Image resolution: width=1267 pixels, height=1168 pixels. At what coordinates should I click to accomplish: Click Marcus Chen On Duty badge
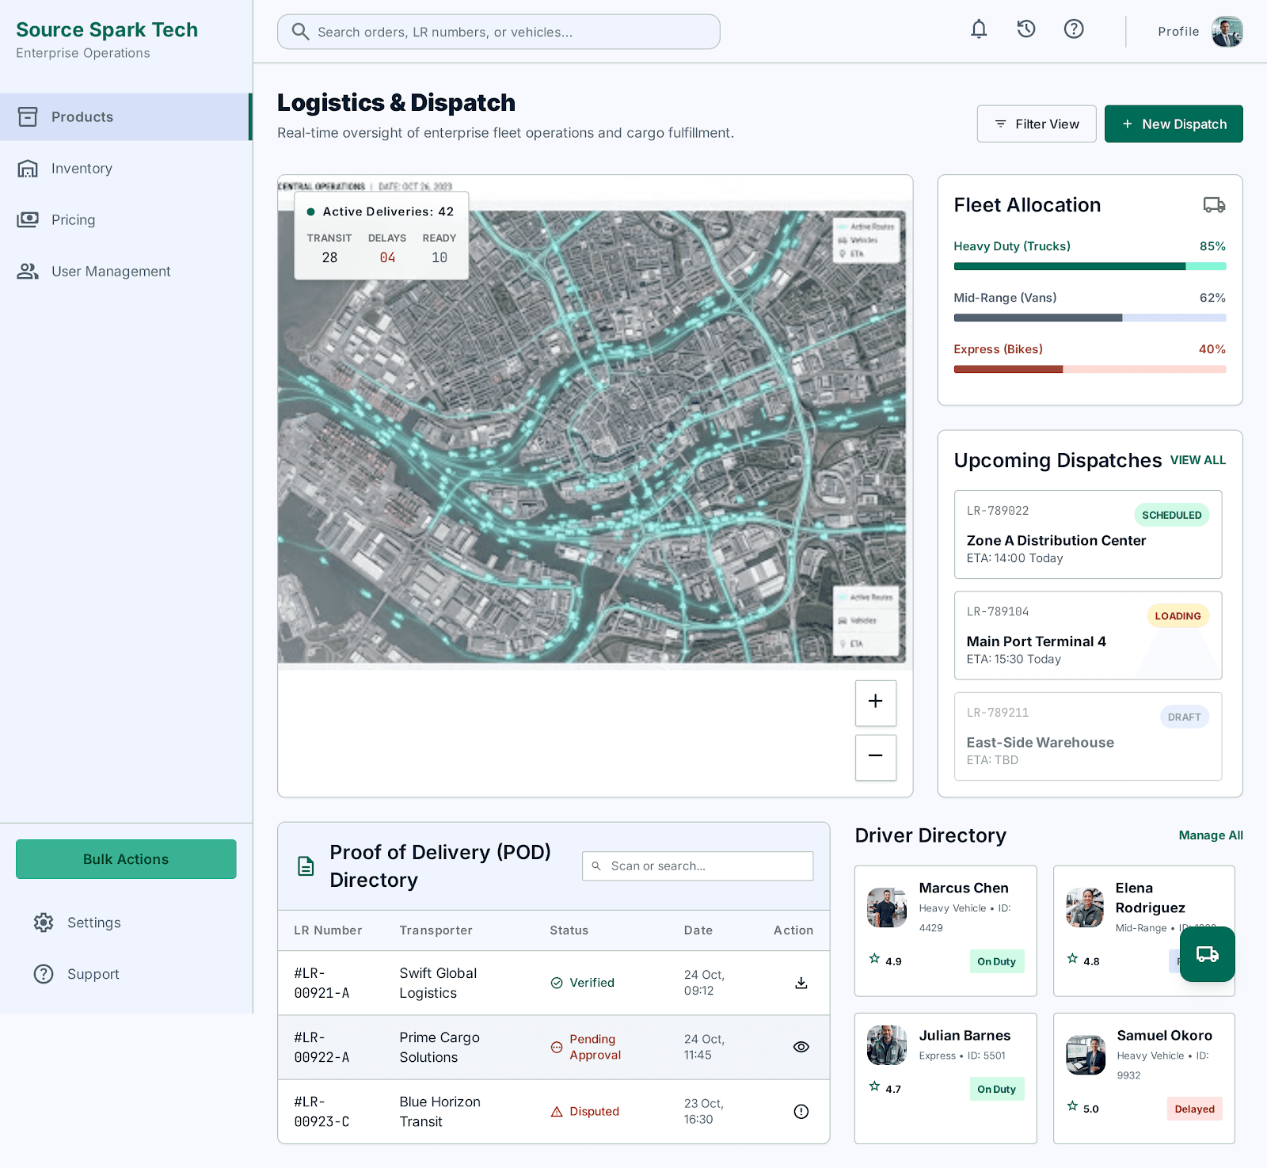coord(997,961)
